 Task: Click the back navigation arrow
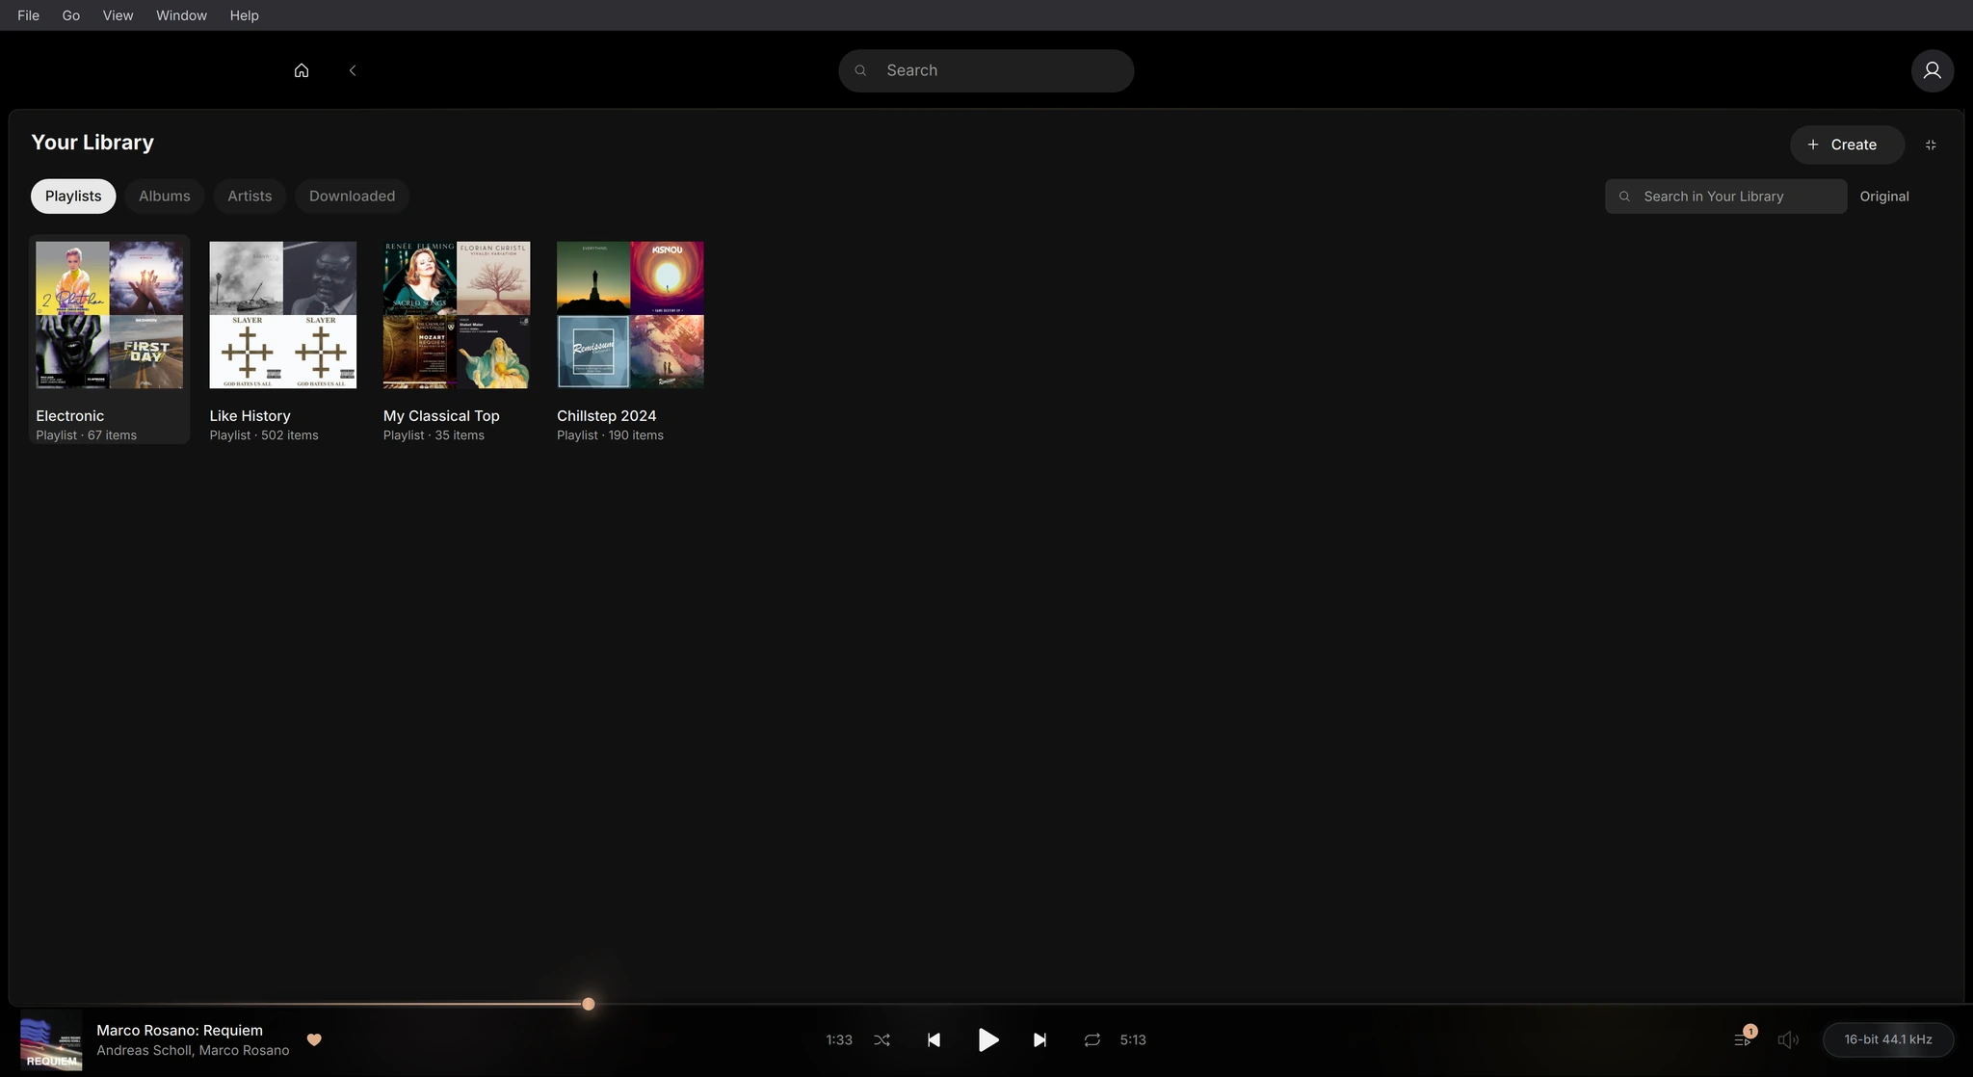(353, 70)
